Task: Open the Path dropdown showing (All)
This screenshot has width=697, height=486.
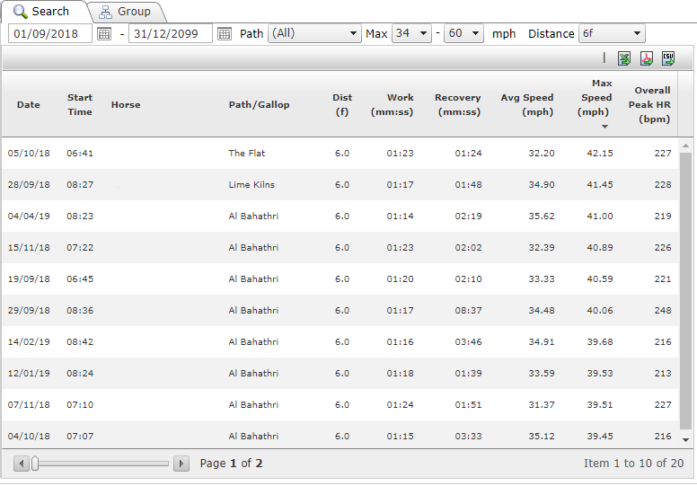Action: coord(313,33)
